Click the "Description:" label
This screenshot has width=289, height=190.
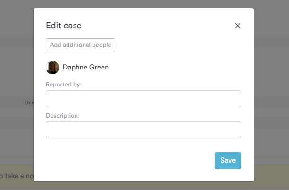63,116
